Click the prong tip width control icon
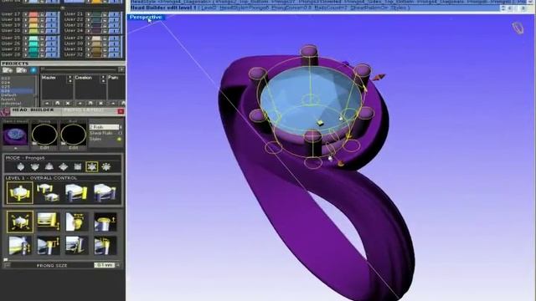 76,222
